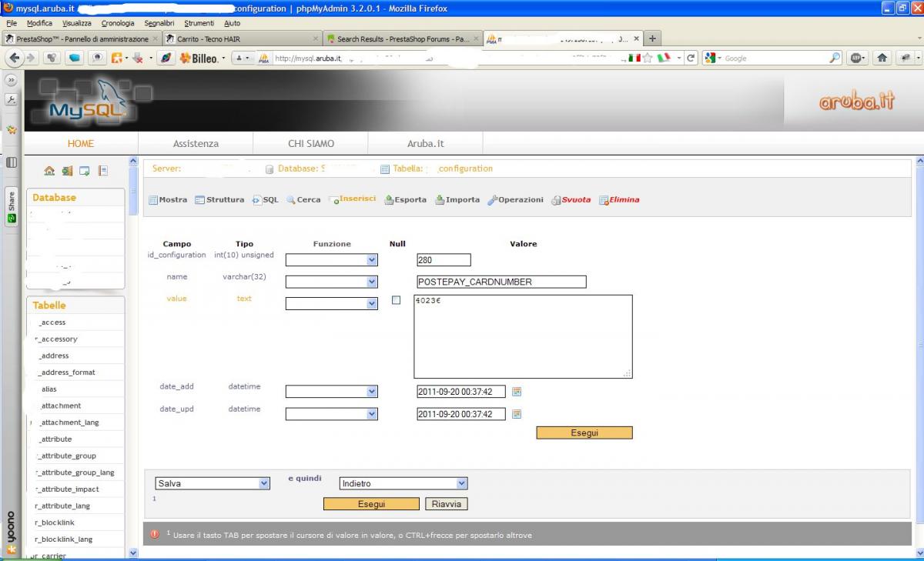
Task: Click the wrench tool icon on left strip
Action: (12, 100)
